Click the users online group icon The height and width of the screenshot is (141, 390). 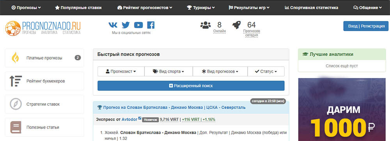tap(206, 25)
